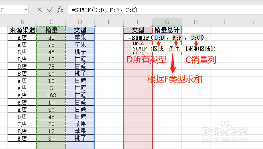Confirm formula with the checkmark icon
The height and width of the screenshot is (149, 263).
(50, 10)
